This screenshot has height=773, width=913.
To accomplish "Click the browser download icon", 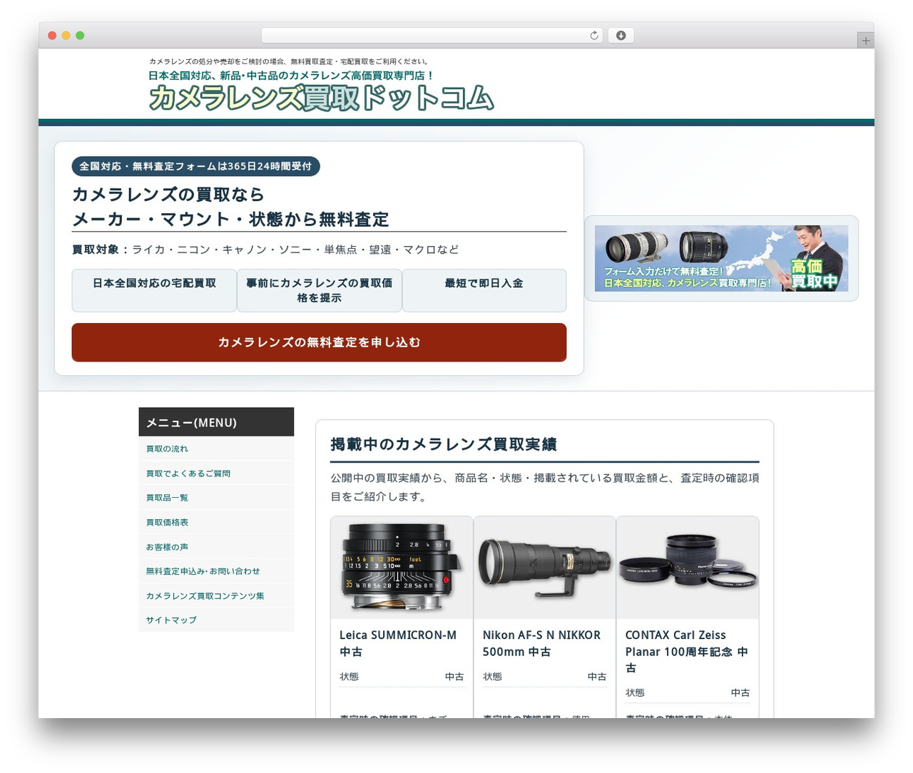I will [x=621, y=36].
